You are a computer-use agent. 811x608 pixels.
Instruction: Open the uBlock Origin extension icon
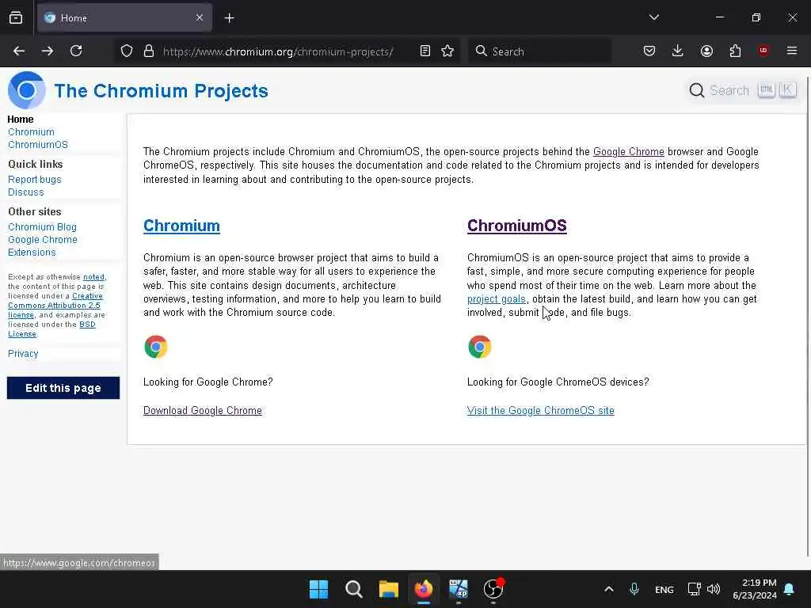click(x=763, y=50)
